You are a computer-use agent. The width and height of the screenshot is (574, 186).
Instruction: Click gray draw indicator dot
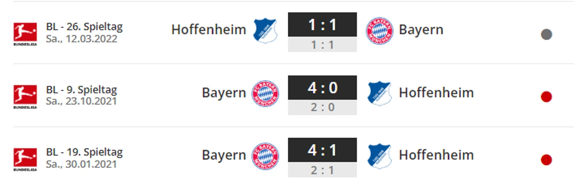coord(546,35)
